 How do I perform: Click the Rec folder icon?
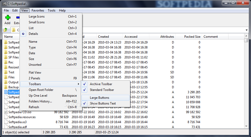[x=6, y=62]
